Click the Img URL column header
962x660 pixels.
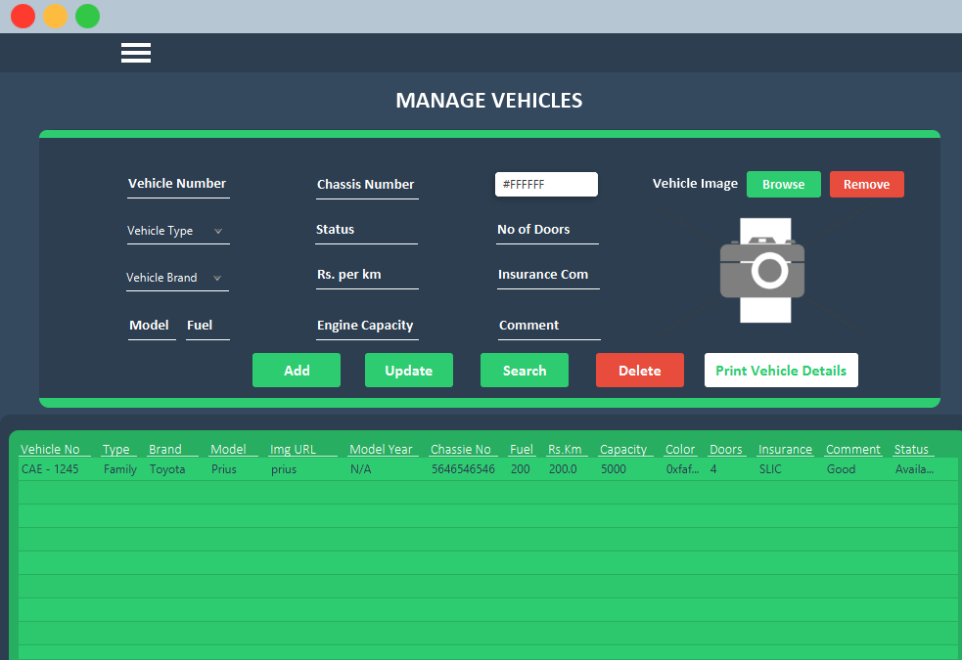click(x=294, y=449)
